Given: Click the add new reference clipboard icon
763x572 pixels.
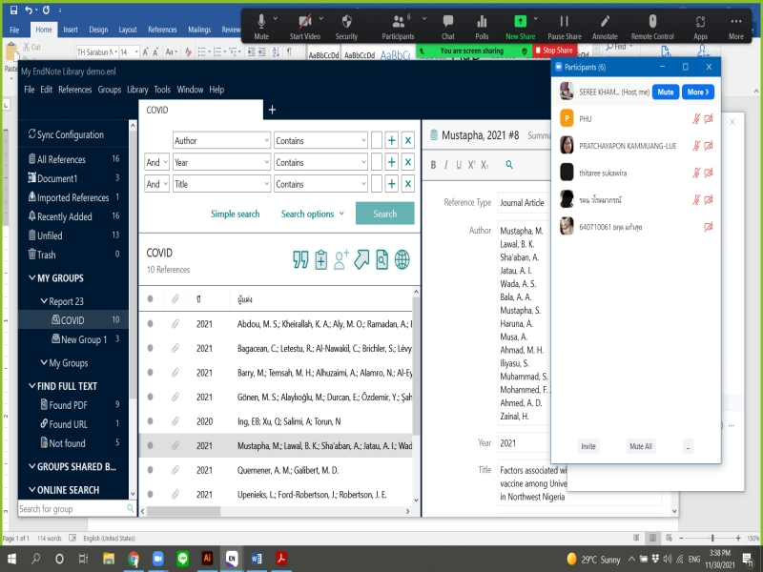Looking at the screenshot, I should [321, 259].
